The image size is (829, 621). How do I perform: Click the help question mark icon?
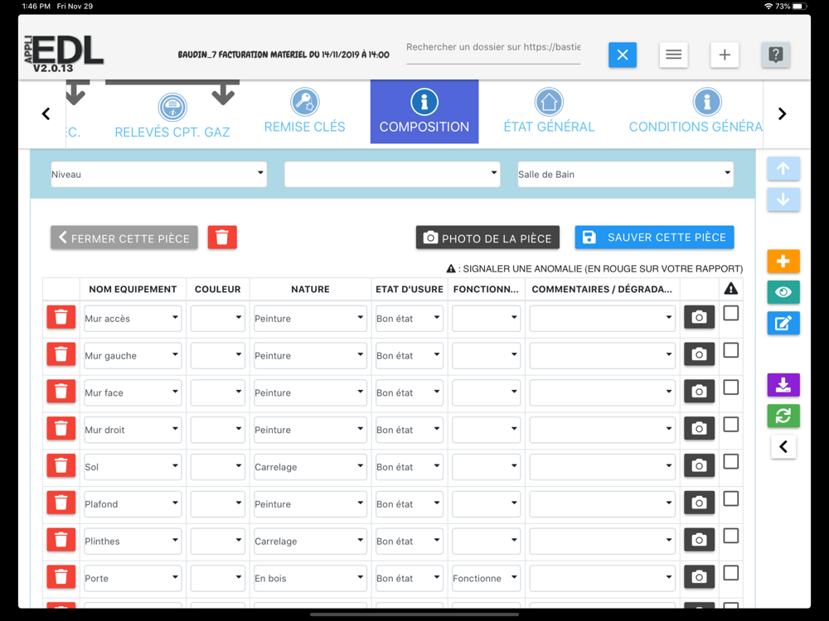click(776, 55)
